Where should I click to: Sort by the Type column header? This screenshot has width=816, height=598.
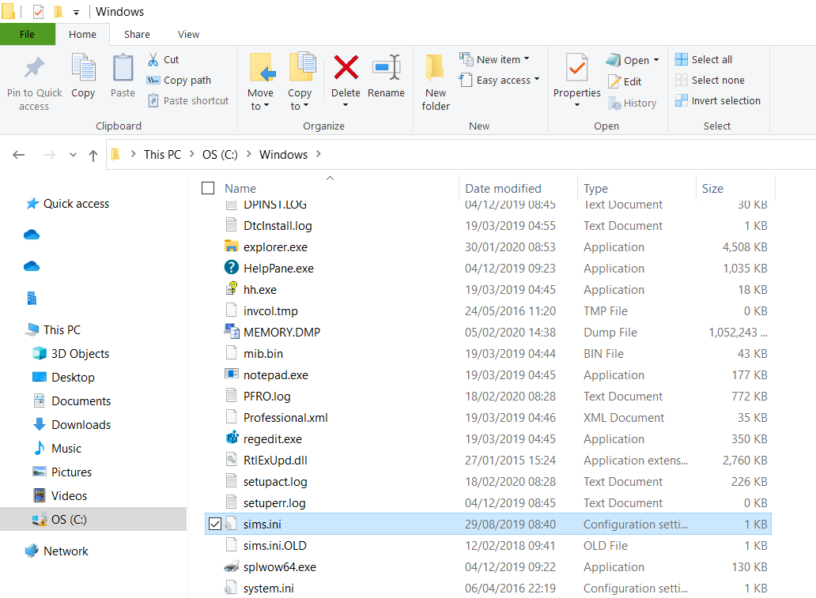click(x=595, y=188)
